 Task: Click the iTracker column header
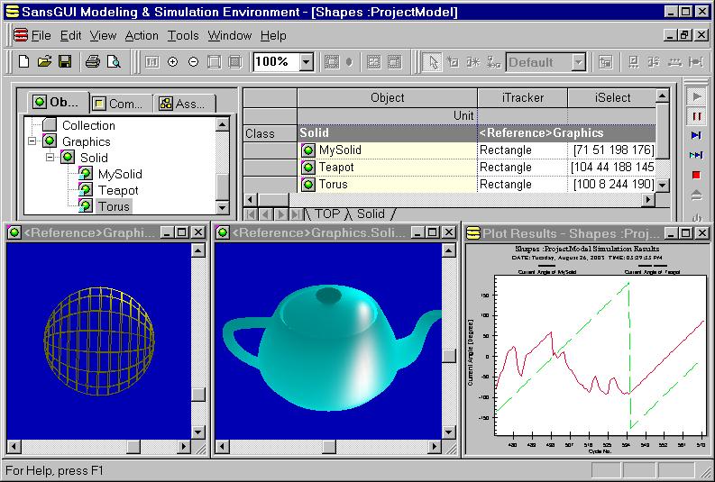click(x=523, y=97)
